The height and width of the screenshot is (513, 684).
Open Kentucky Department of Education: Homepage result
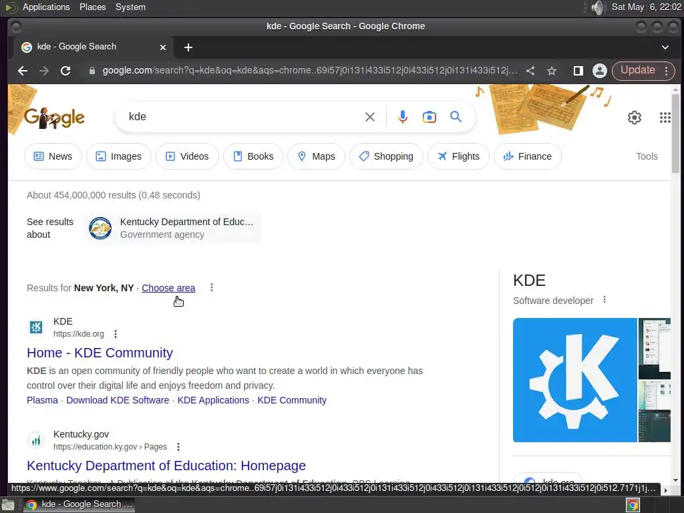(x=166, y=466)
